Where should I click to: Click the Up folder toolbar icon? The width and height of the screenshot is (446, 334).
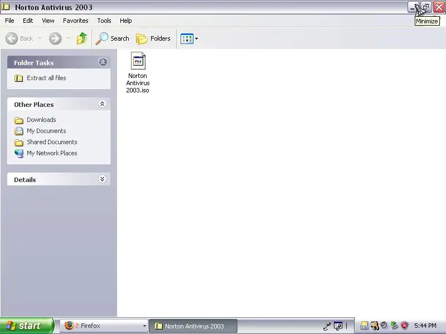tap(82, 38)
